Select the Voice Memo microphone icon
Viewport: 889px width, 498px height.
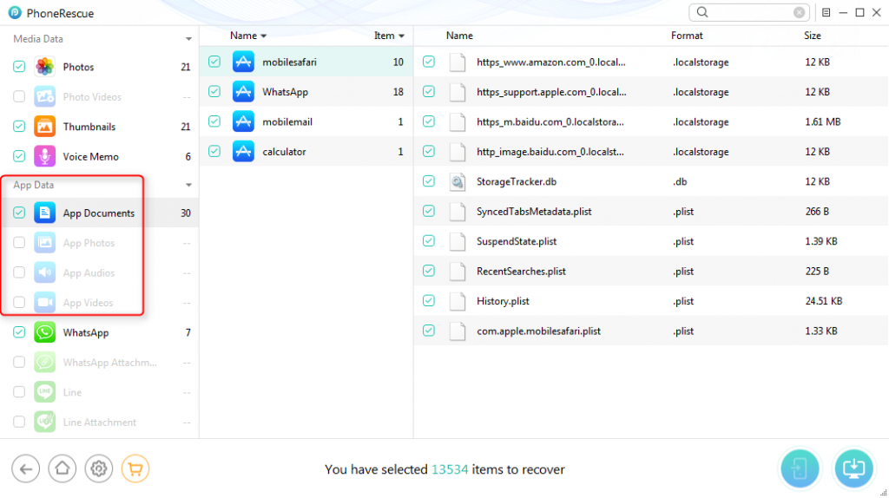click(44, 156)
